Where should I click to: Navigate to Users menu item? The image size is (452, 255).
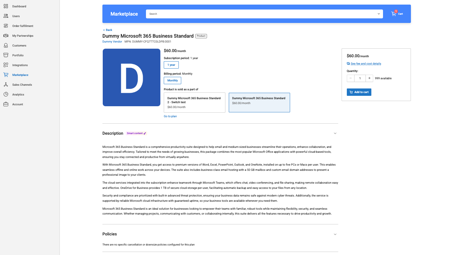[16, 16]
